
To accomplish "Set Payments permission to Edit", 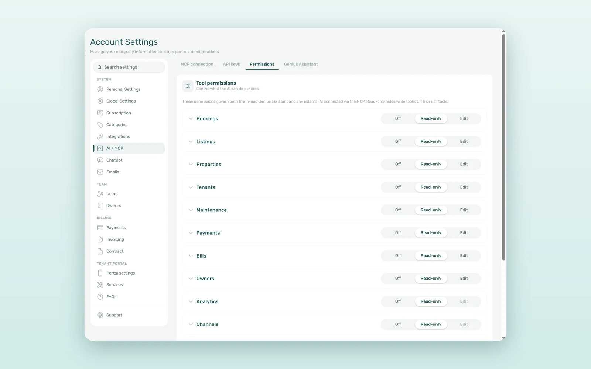I will point(464,233).
